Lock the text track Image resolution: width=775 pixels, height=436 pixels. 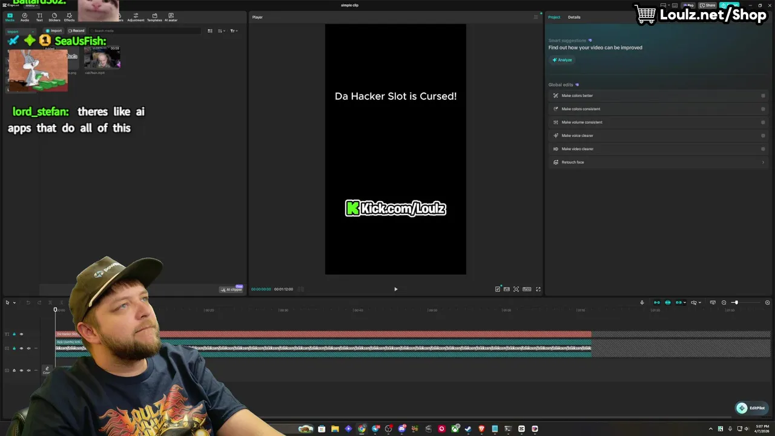(14, 334)
